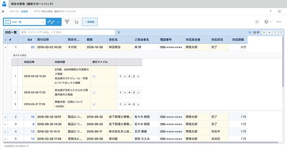Move subtable row 3 down arrow
Viewport: 287px width, 150px height.
[125, 104]
